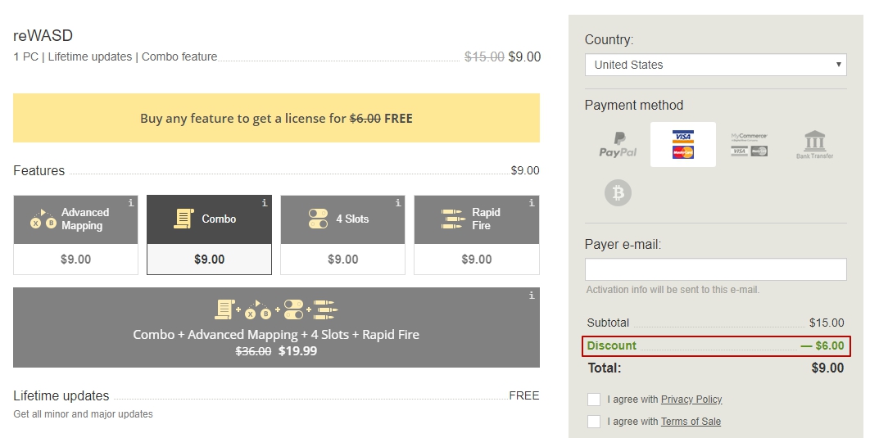Check the Privacy Policy agreement box

click(x=594, y=400)
